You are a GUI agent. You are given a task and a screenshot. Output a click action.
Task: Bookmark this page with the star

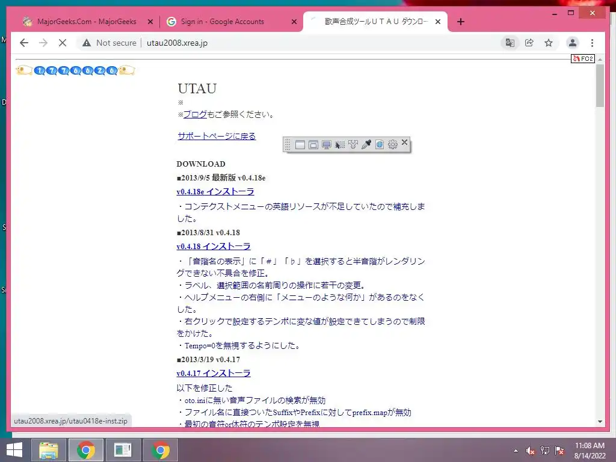point(549,43)
